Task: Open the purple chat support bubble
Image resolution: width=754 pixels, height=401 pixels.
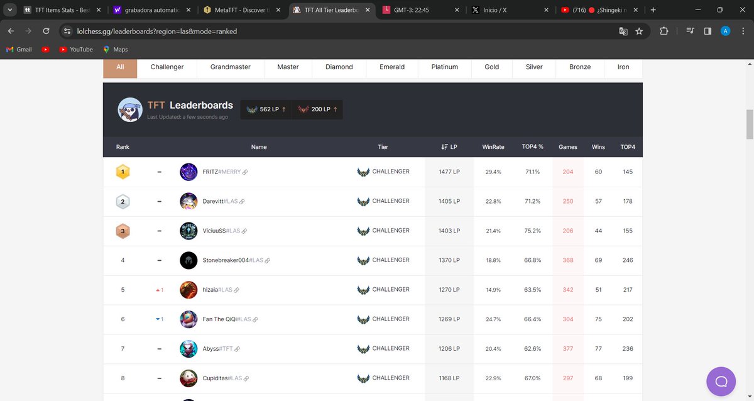Action: (x=721, y=382)
